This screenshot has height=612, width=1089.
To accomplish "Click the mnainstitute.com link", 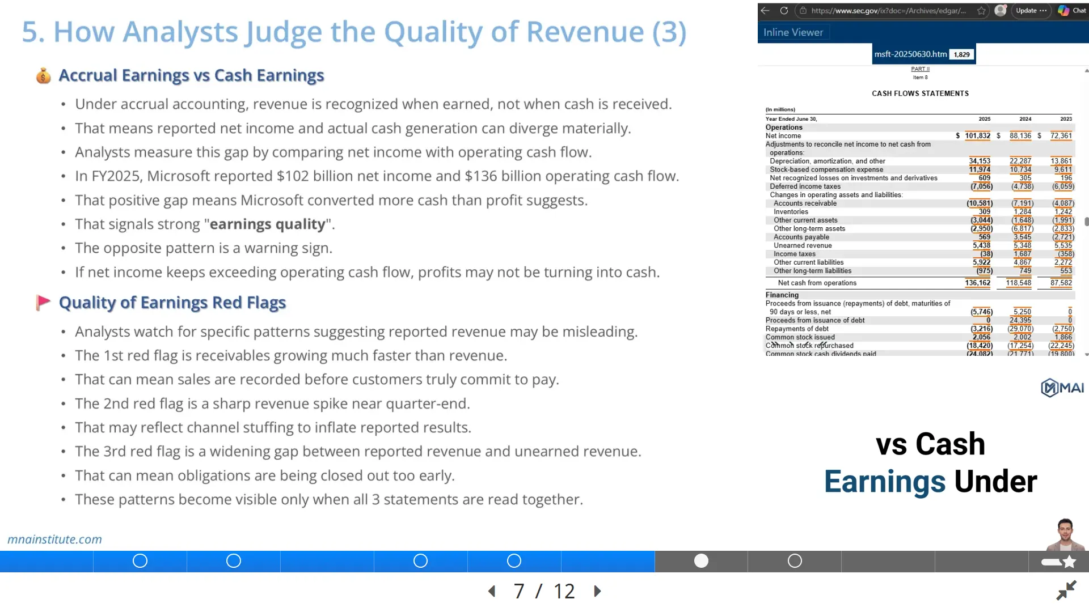I will [54, 539].
